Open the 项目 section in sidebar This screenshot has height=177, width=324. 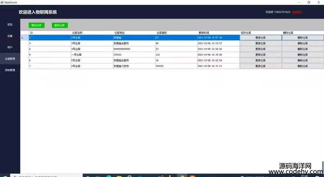(x=10, y=25)
